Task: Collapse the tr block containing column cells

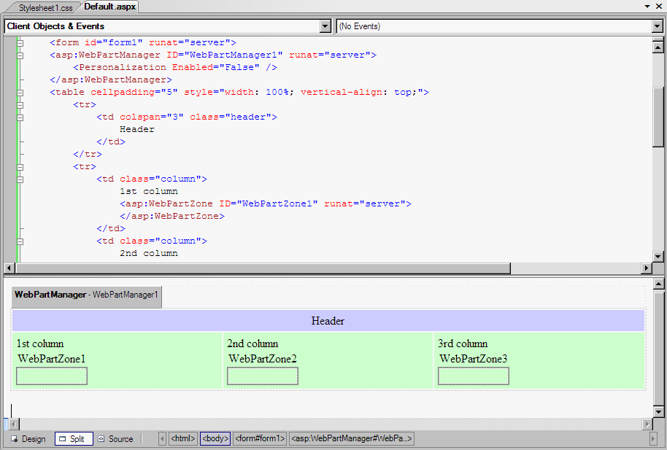Action: [x=20, y=167]
